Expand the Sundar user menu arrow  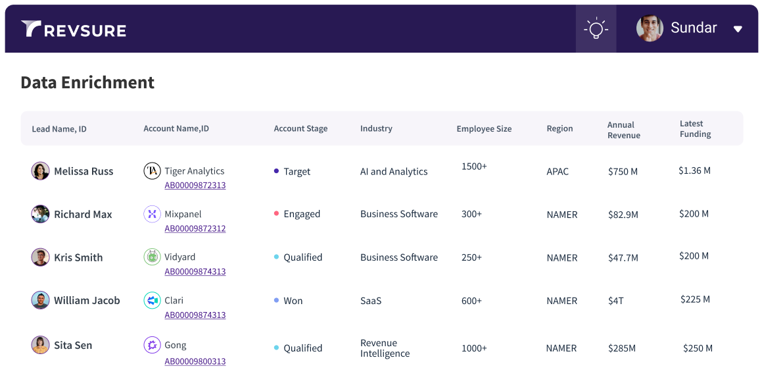click(738, 29)
